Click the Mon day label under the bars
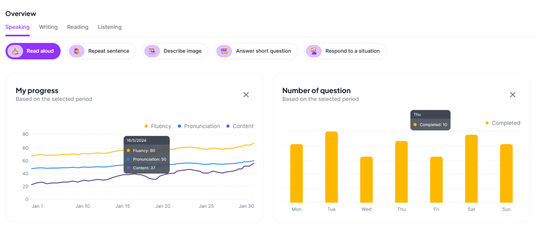Screen dimensions: 536x236 (296, 209)
